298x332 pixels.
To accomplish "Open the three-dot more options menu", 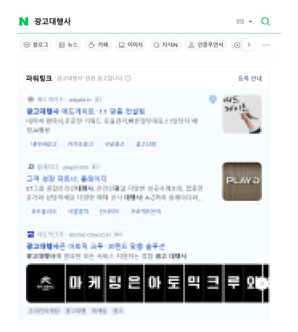I will (x=267, y=45).
